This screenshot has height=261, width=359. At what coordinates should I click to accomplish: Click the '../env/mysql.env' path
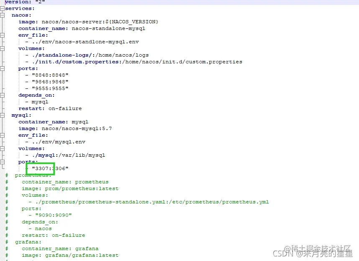coord(59,142)
